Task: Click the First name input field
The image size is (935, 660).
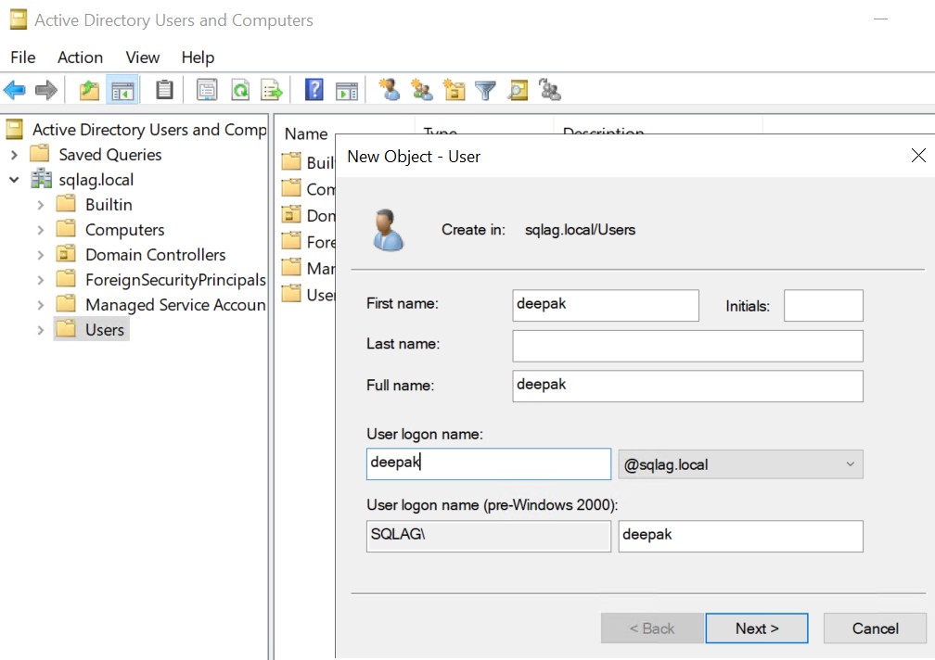Action: pos(605,305)
